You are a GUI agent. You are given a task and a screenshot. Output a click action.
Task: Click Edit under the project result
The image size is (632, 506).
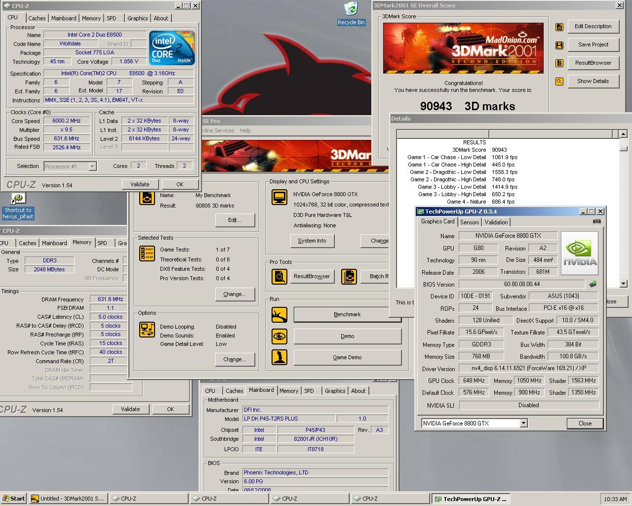[235, 220]
